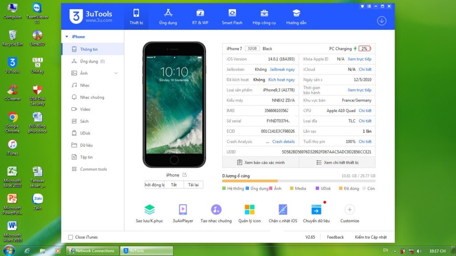The height and width of the screenshot is (256, 456).
Task: Click the Tắt power off button
Action: 174,185
